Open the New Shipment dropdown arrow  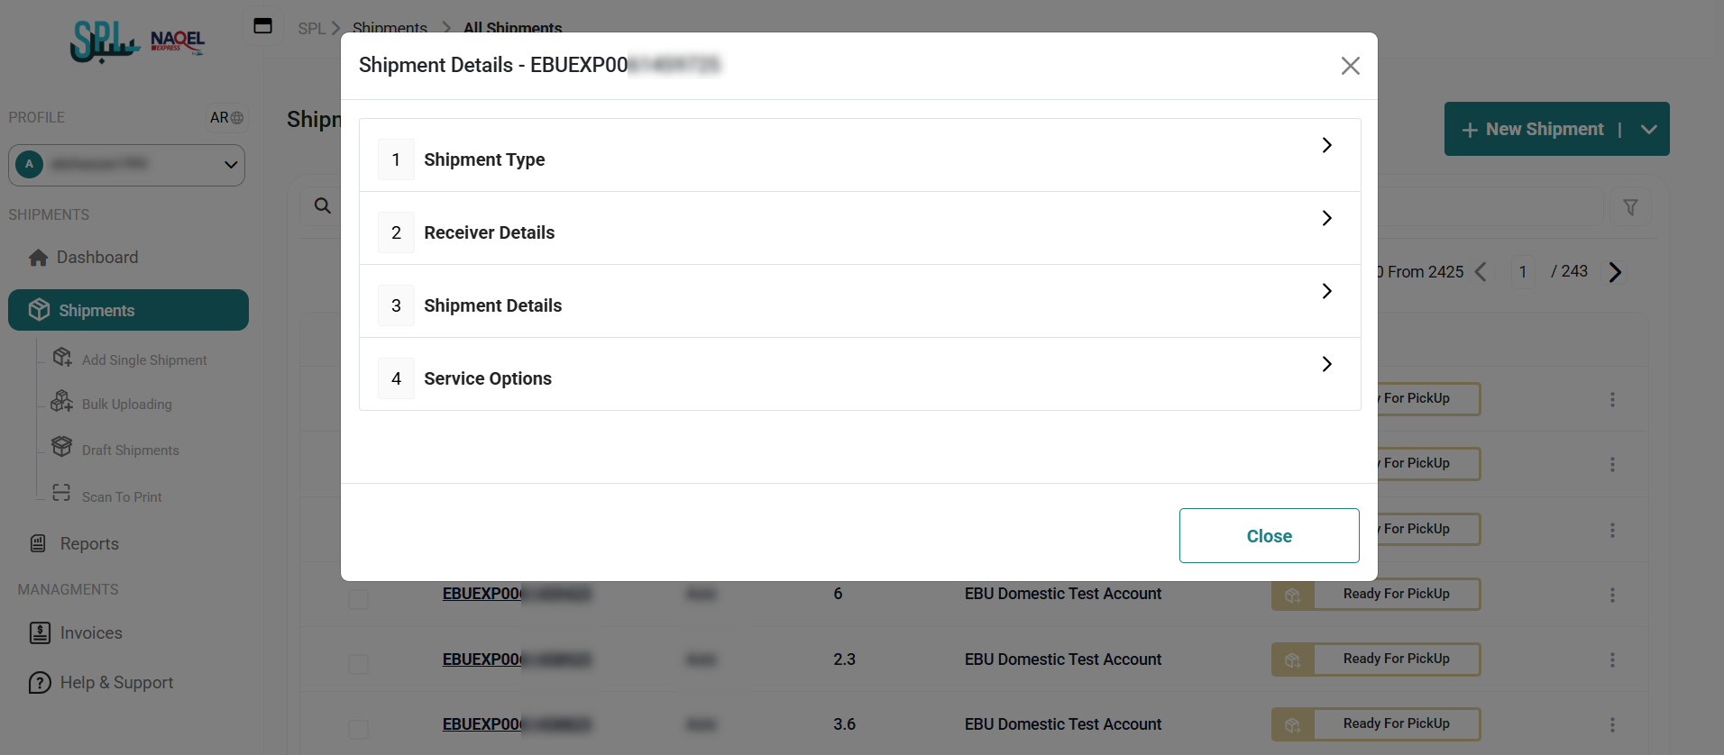[x=1648, y=130]
